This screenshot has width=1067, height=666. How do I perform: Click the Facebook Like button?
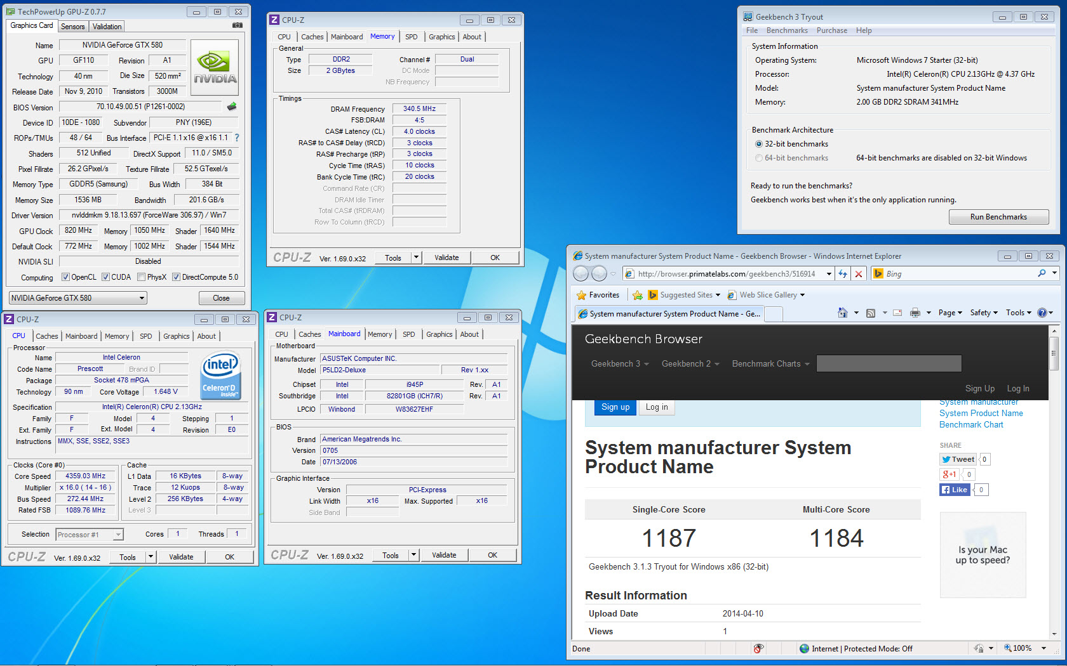point(955,490)
